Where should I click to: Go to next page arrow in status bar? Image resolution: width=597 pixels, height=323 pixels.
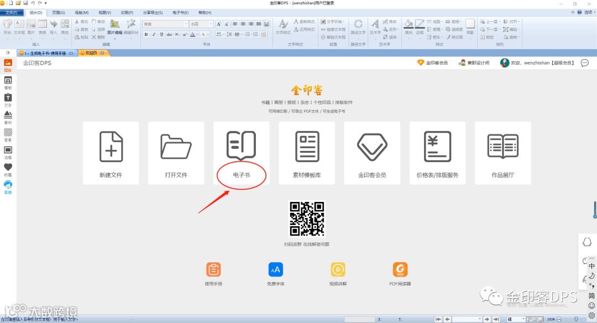click(487, 319)
